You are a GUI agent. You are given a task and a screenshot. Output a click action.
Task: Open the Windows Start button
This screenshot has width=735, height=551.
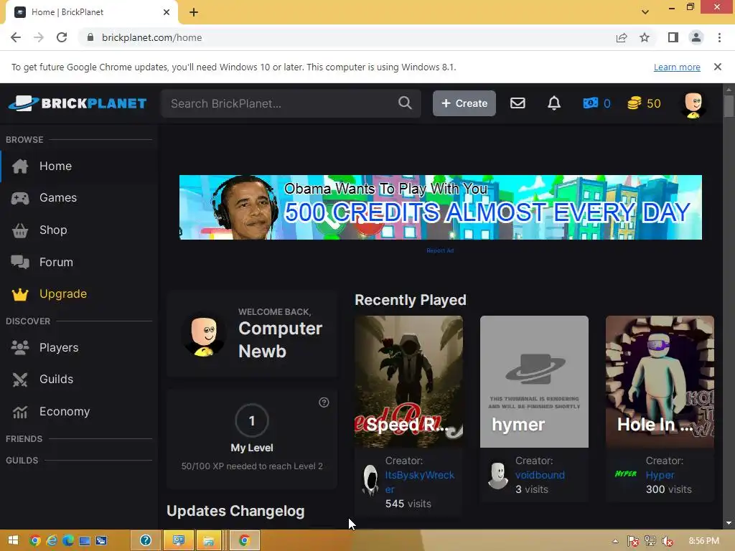pyautogui.click(x=13, y=540)
